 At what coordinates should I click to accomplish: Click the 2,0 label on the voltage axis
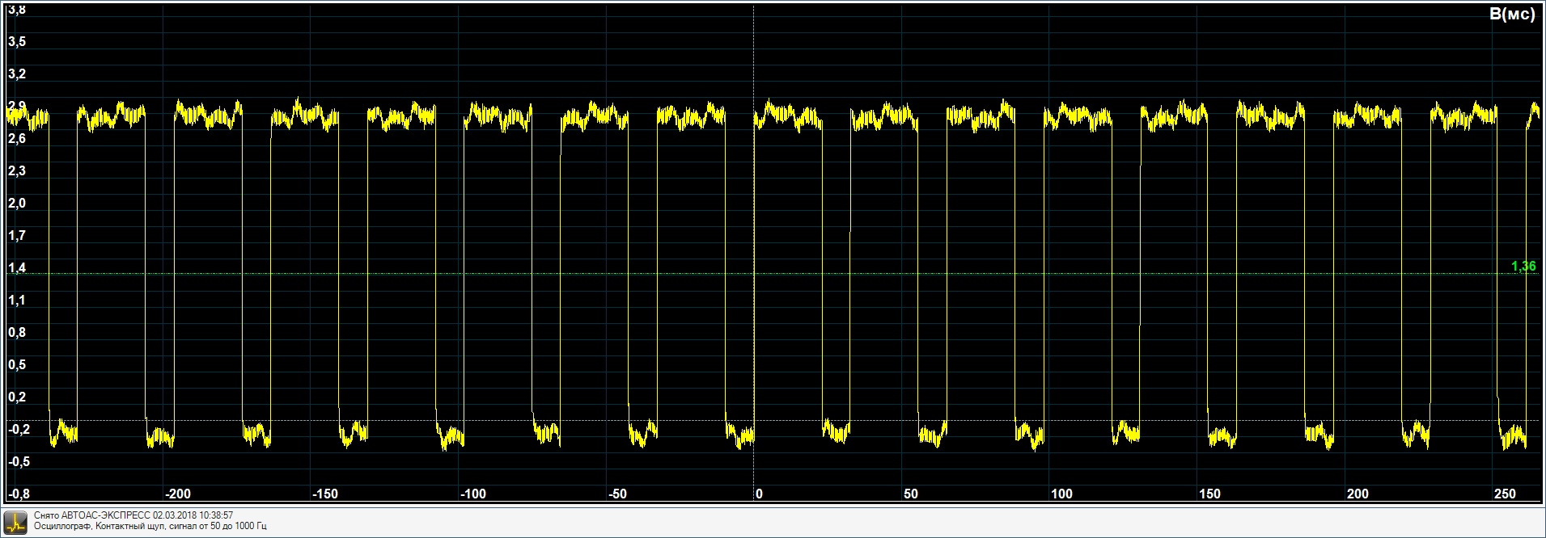click(17, 204)
